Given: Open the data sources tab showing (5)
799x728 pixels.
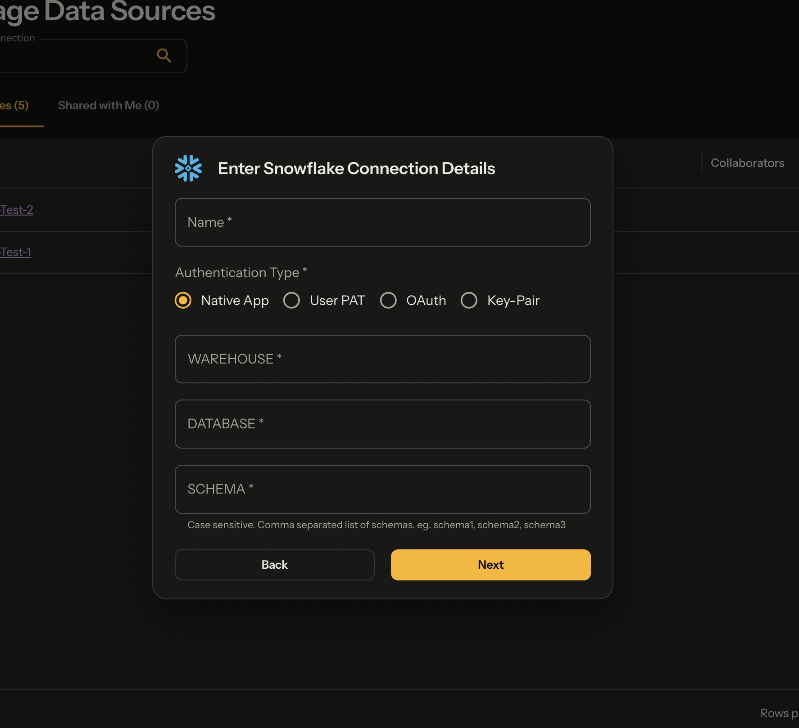Looking at the screenshot, I should point(14,105).
